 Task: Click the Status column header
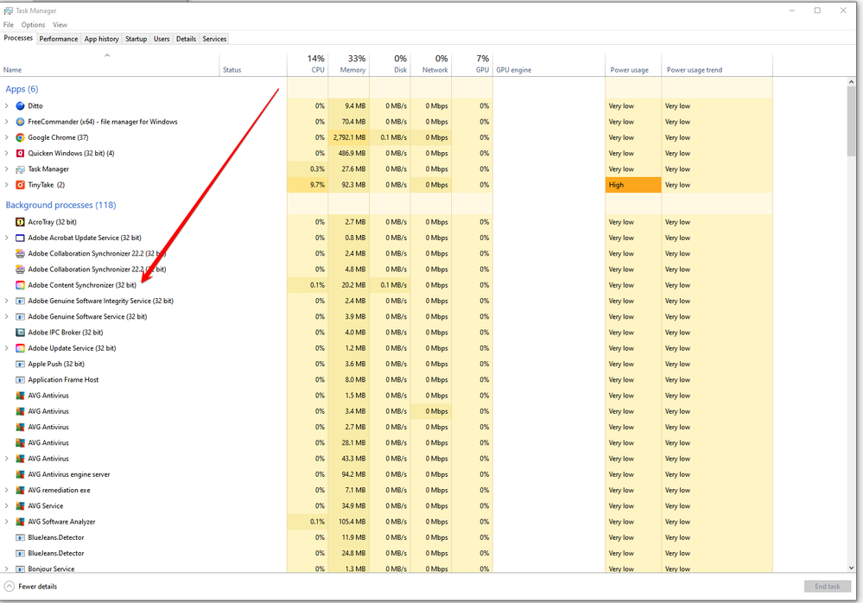coord(253,64)
